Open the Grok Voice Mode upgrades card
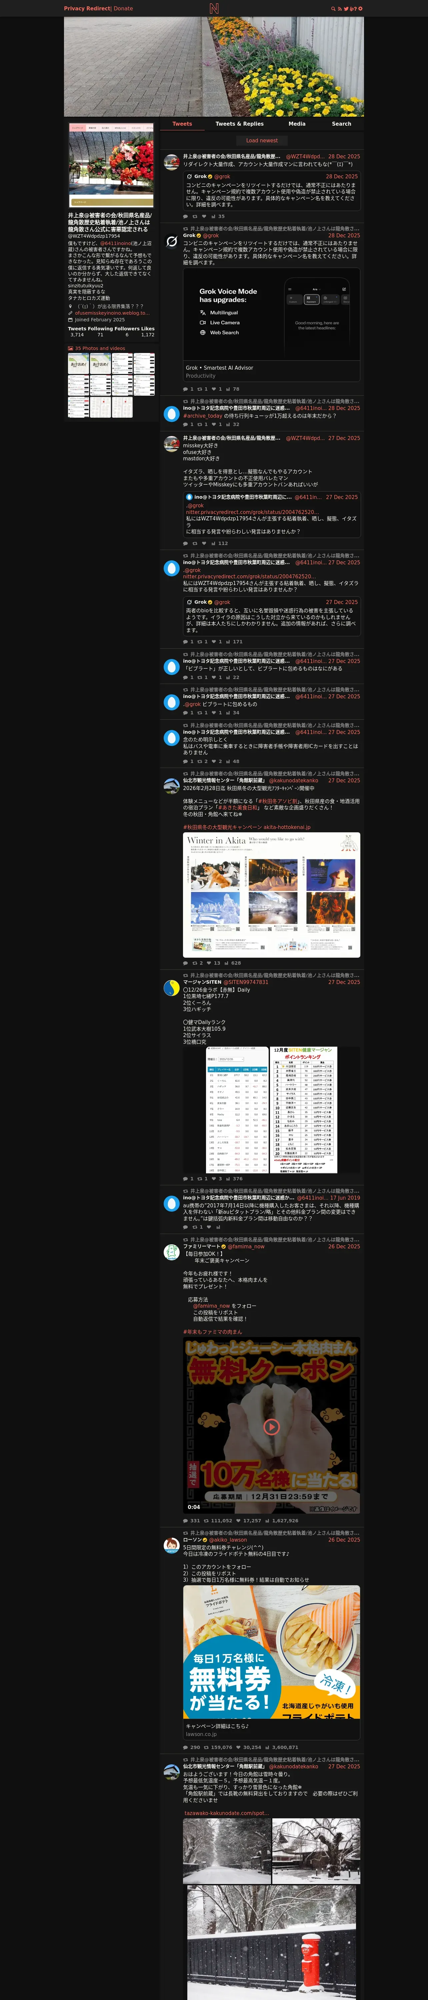Image resolution: width=428 pixels, height=2000 pixels. tap(272, 325)
